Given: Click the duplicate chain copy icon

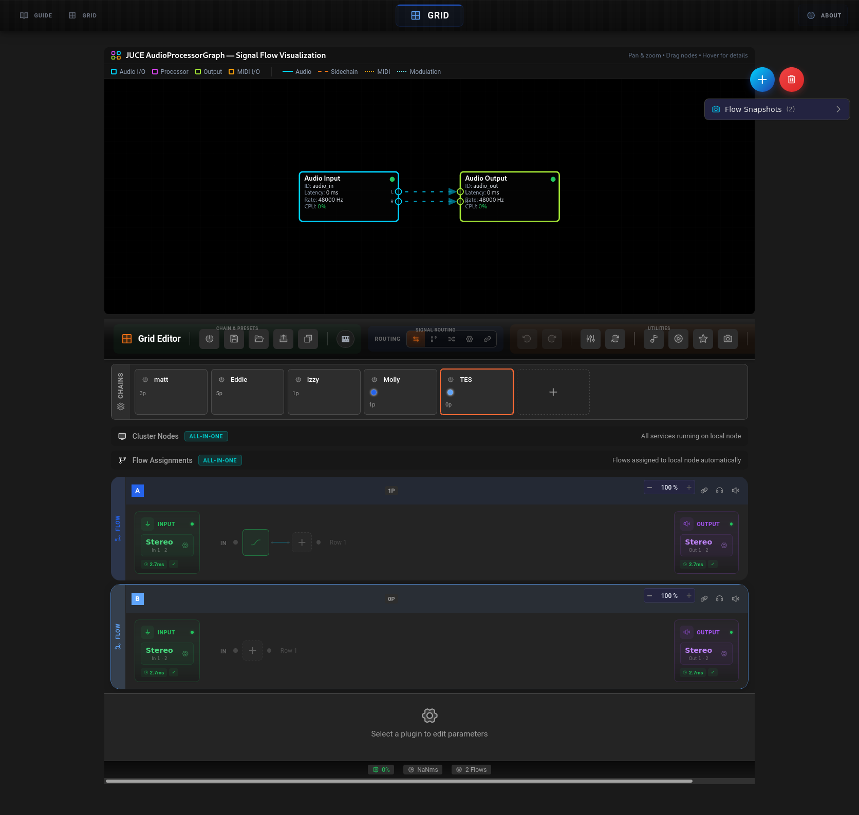Looking at the screenshot, I should (308, 339).
